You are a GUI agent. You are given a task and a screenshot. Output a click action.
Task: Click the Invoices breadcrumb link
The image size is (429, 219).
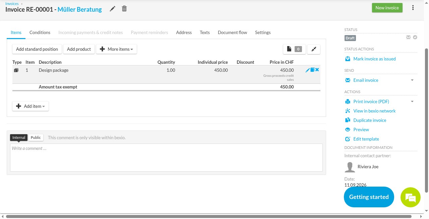coord(12,4)
